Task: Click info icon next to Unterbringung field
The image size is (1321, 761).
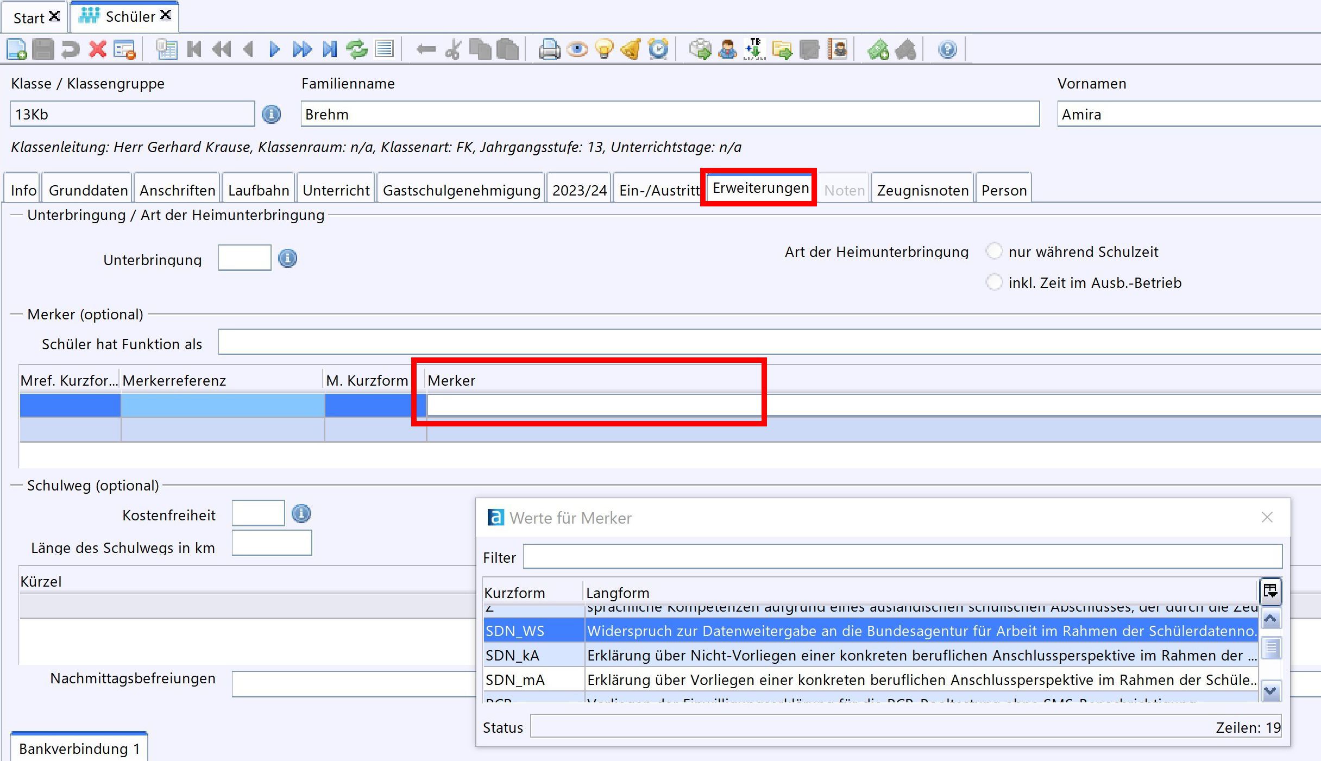Action: (x=288, y=258)
